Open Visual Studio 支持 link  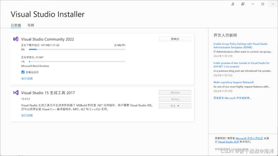(228, 142)
